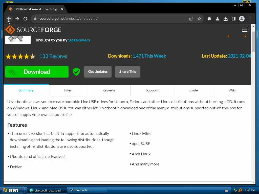The image size is (259, 194).
Task: Switch to the Wiki tab
Action: [232, 90]
